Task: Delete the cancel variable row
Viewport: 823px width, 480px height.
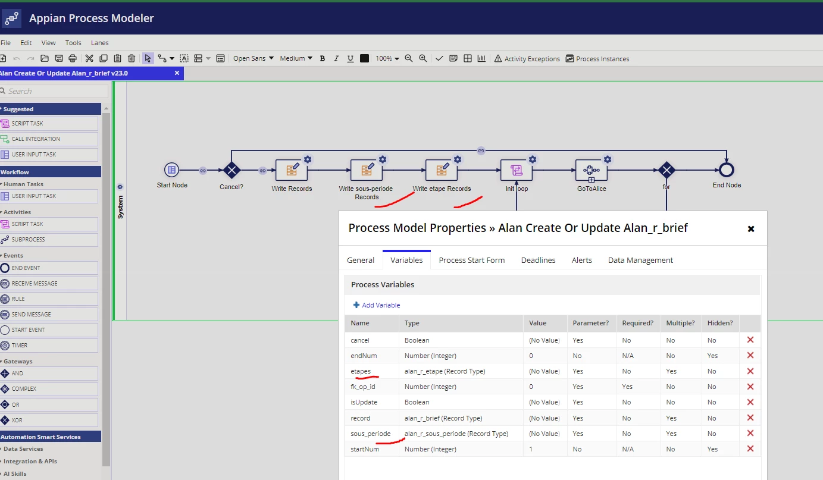Action: [x=750, y=340]
